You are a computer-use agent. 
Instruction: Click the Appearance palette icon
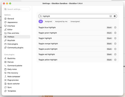[5, 22]
